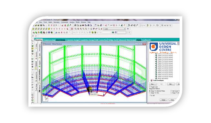Viewport: 211px width, 123px height.
Task: Open the Select menu
Action: pyautogui.click(x=50, y=22)
